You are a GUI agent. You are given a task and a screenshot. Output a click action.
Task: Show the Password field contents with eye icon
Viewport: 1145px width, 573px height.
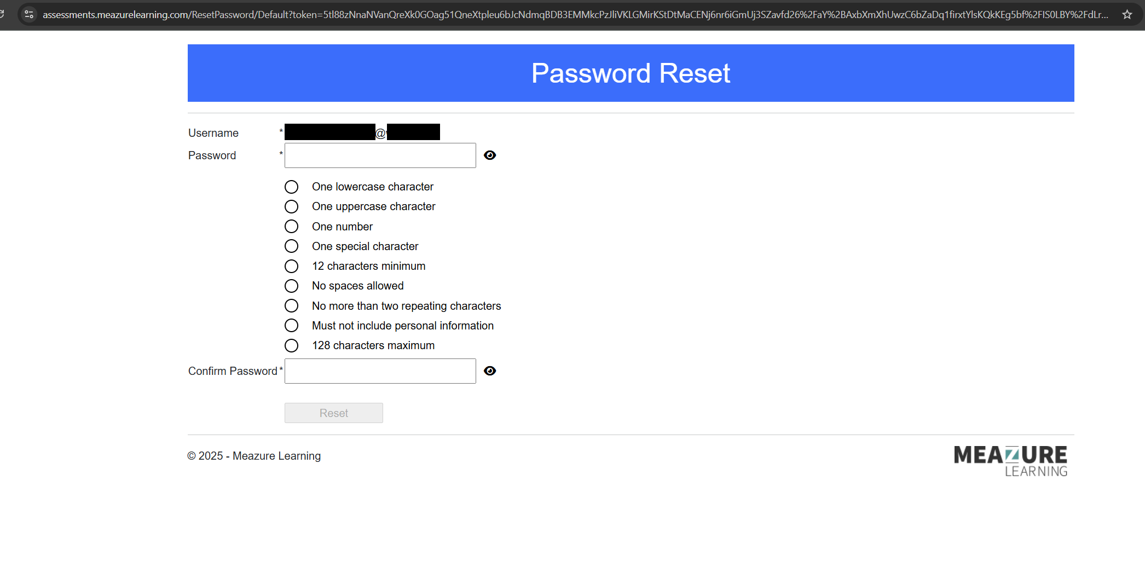[x=490, y=155]
